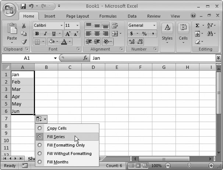Click the Bold formatting icon

pos(37,34)
